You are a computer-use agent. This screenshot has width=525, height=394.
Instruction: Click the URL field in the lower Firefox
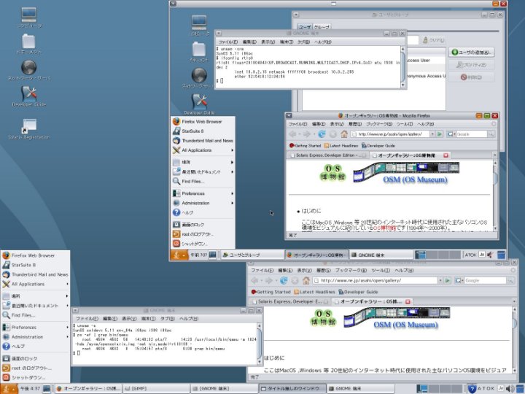(375, 280)
